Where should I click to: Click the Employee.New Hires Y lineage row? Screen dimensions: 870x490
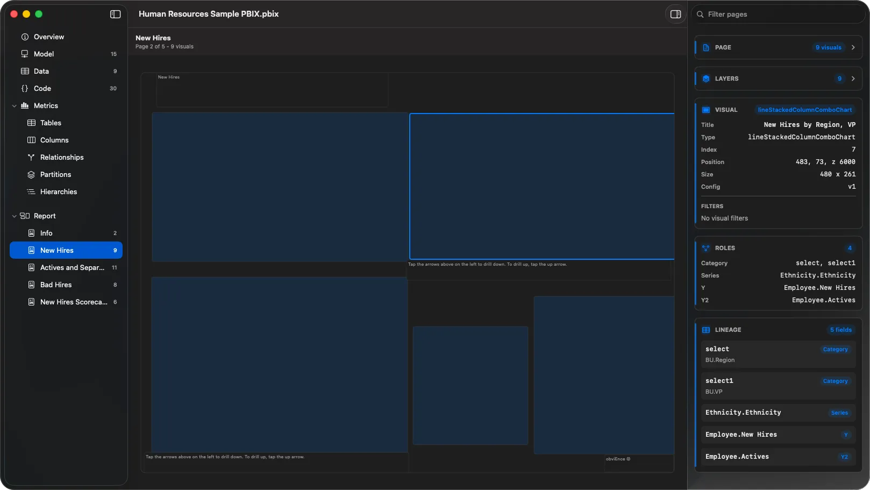pyautogui.click(x=778, y=435)
